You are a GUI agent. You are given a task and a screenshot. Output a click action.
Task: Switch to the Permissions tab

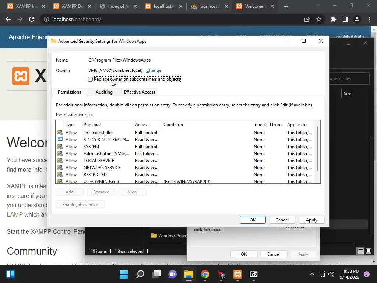coord(69,92)
